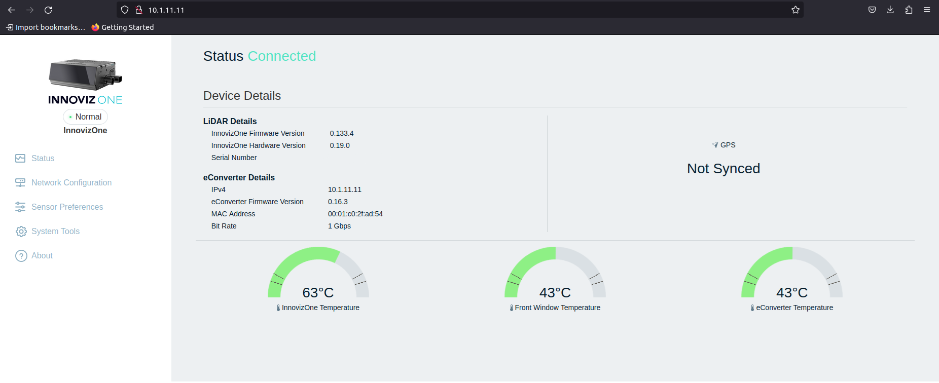
Task: Click the Status chart icon in sidebar
Action: [x=20, y=159]
